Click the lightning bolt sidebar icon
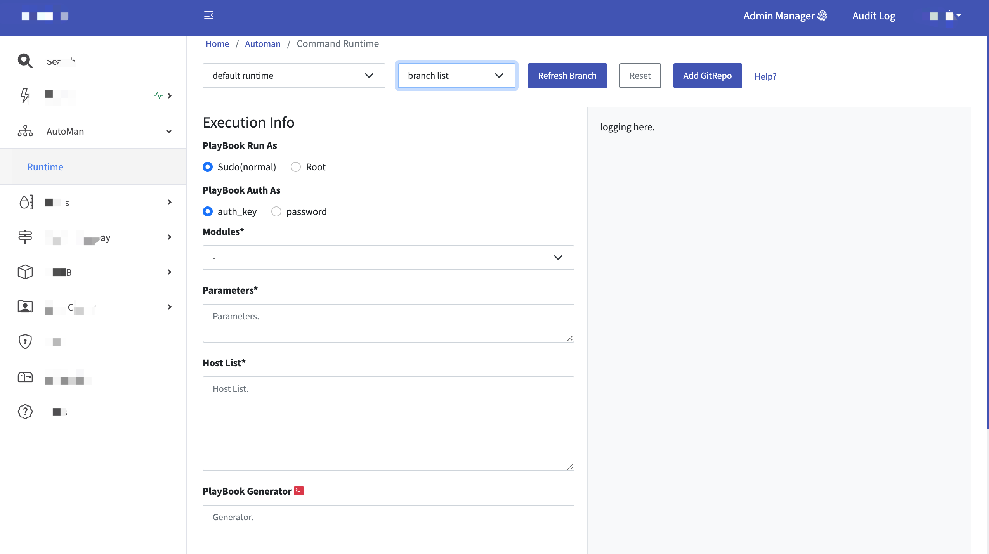The height and width of the screenshot is (554, 989). click(25, 95)
